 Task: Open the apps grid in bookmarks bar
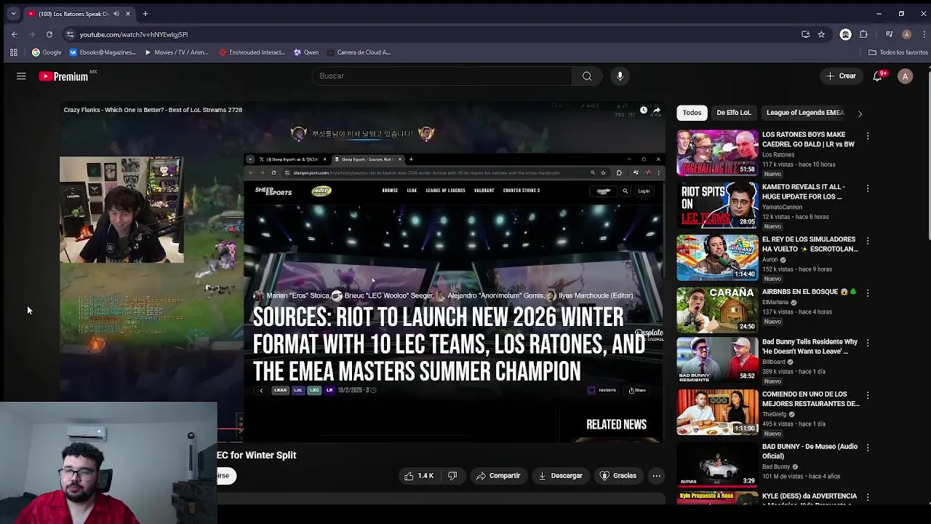tap(13, 52)
